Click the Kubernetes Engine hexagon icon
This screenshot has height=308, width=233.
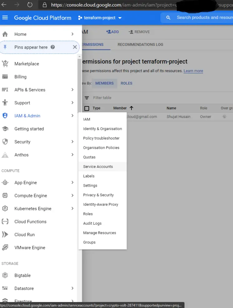[5, 208]
